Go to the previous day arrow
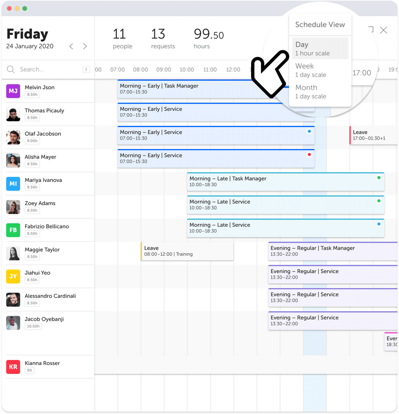This screenshot has width=399, height=414. 71,47
